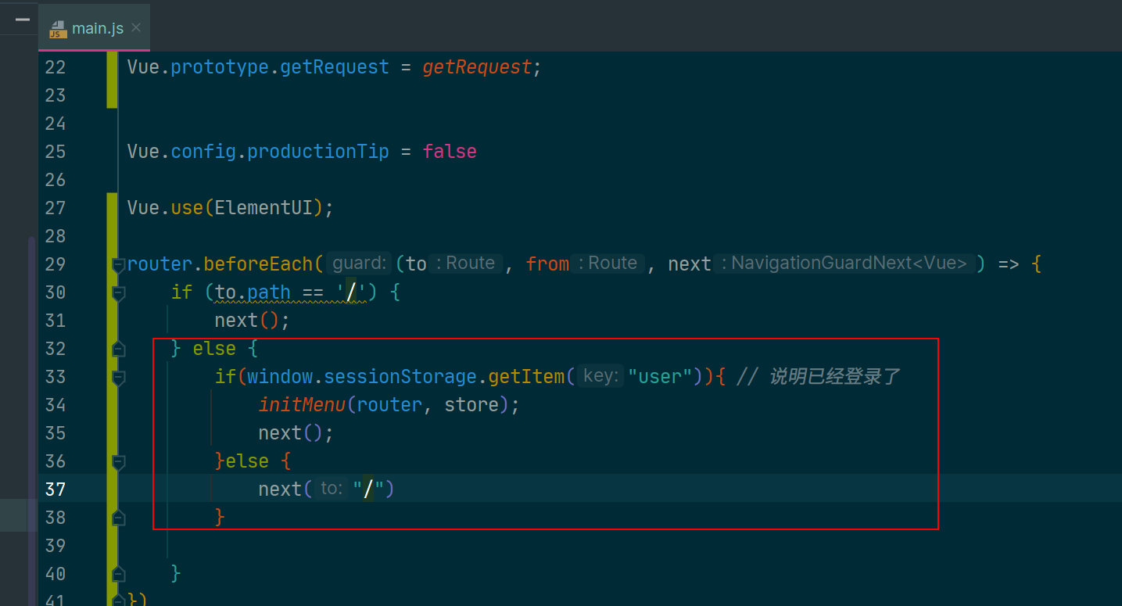
Task: Click sessionStorage on line 33
Action: tap(400, 377)
